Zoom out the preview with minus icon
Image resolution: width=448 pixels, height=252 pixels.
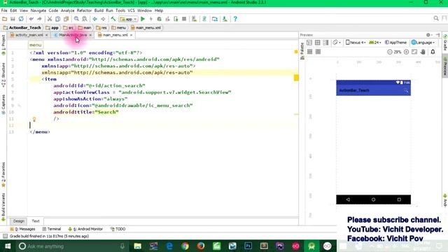[390, 52]
